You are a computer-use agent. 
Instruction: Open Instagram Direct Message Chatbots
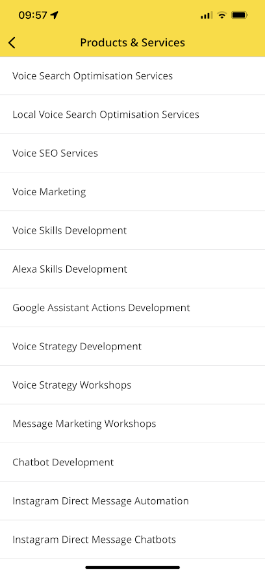pos(132,540)
